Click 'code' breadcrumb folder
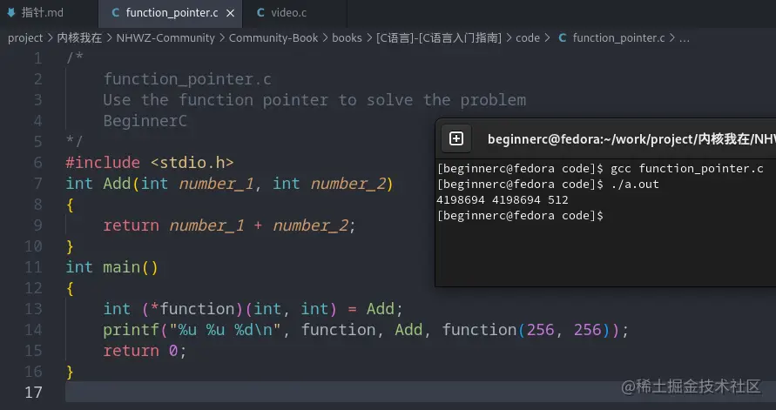Viewport: 776px width, 410px height. tap(528, 38)
